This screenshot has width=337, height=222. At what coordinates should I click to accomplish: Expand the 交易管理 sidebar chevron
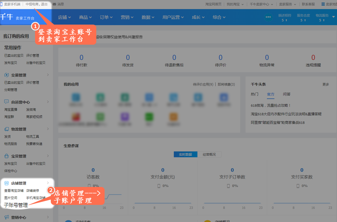tap(48, 75)
